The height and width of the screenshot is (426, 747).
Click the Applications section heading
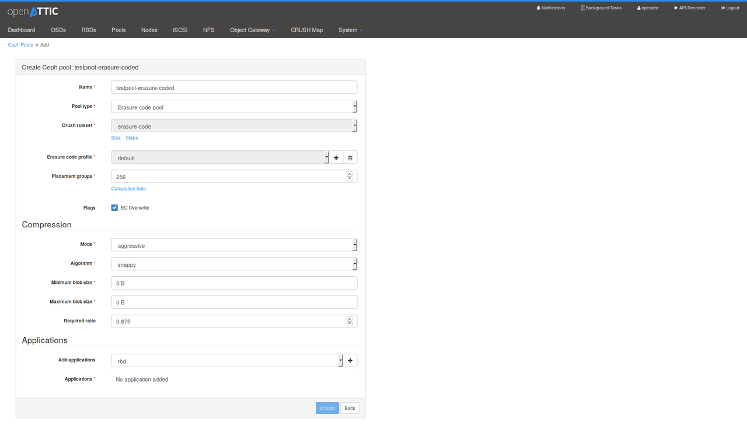tap(45, 340)
